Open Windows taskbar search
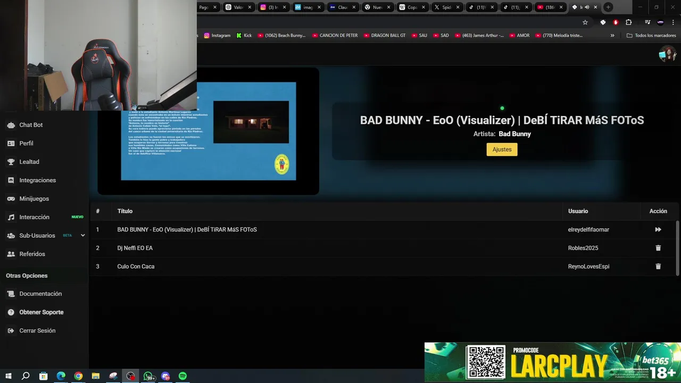The image size is (681, 383). [26, 376]
